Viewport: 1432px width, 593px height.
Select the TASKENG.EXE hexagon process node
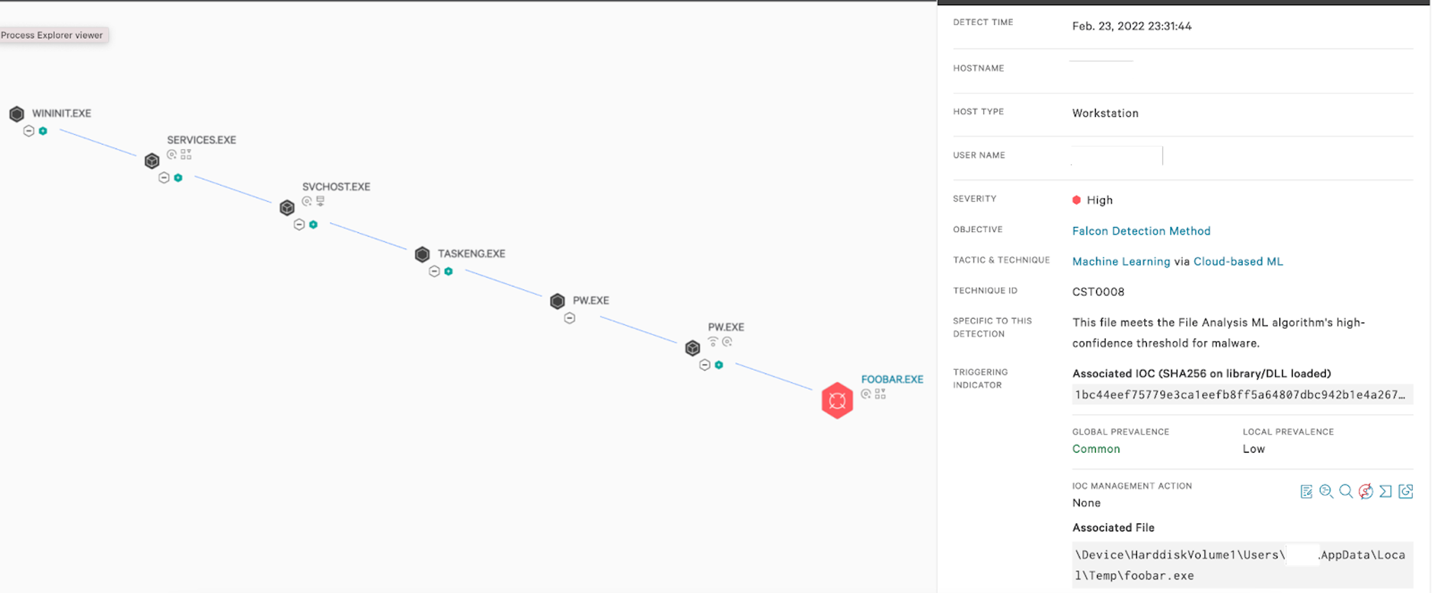pyautogui.click(x=422, y=254)
